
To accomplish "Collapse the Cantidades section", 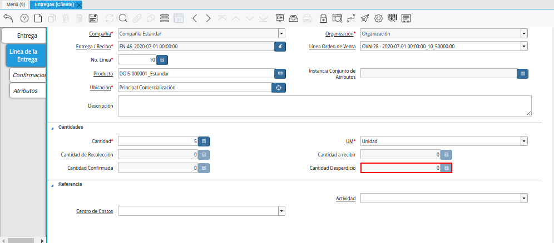I will 53,129.
